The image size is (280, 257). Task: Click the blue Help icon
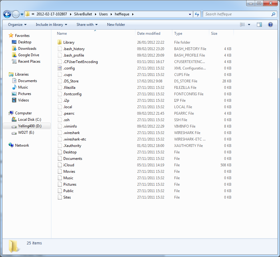coord(270,25)
